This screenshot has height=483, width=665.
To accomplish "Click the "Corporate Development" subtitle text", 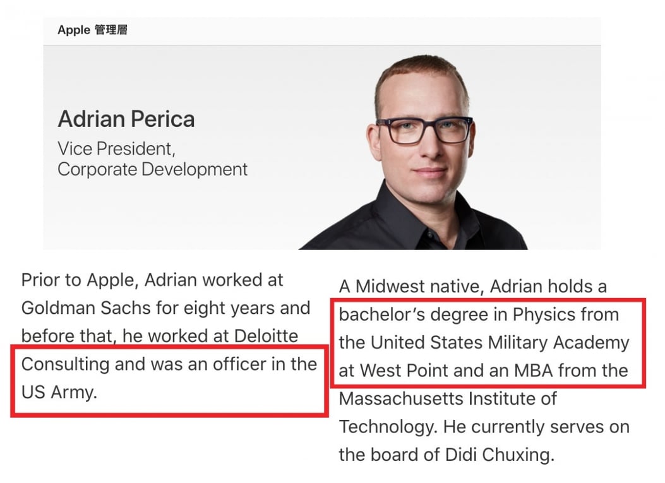I will pyautogui.click(x=152, y=169).
